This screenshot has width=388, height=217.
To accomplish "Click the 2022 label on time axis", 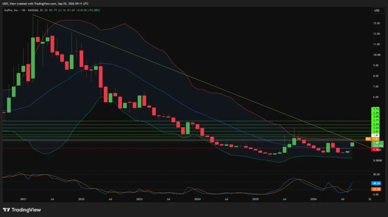I will (x=81, y=199).
